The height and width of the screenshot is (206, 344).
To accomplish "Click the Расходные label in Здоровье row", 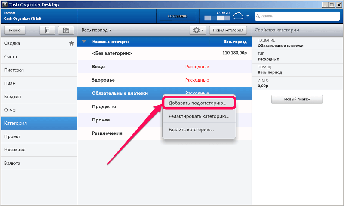I will [197, 80].
